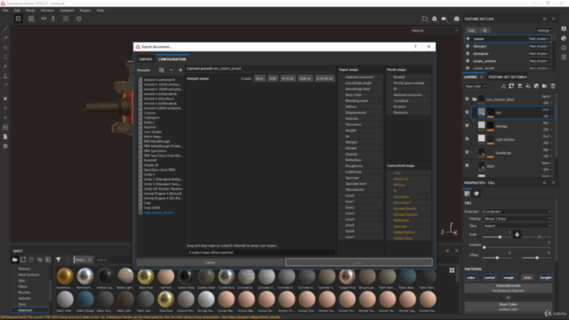Select the Amazon Lumberyard preset
This screenshot has width=569, height=320.
click(x=159, y=79)
